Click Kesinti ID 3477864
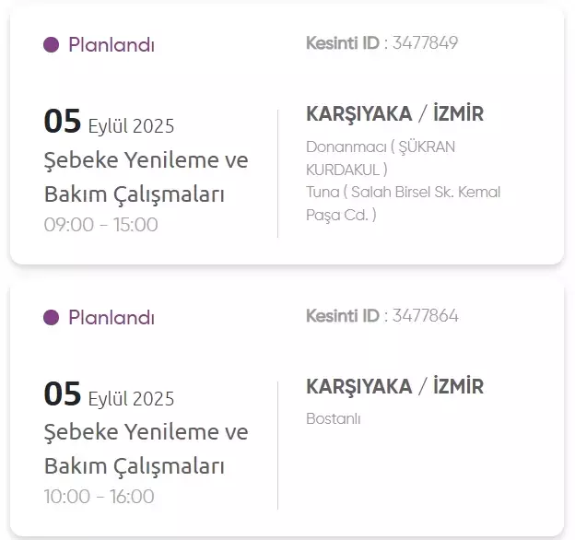The width and height of the screenshot is (575, 540). 425,316
